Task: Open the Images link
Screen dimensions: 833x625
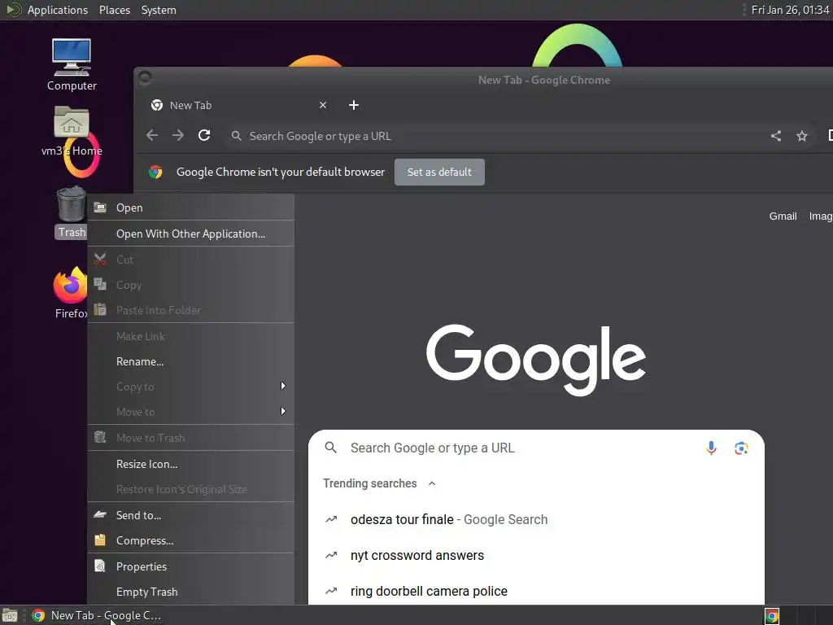Action: (x=820, y=216)
